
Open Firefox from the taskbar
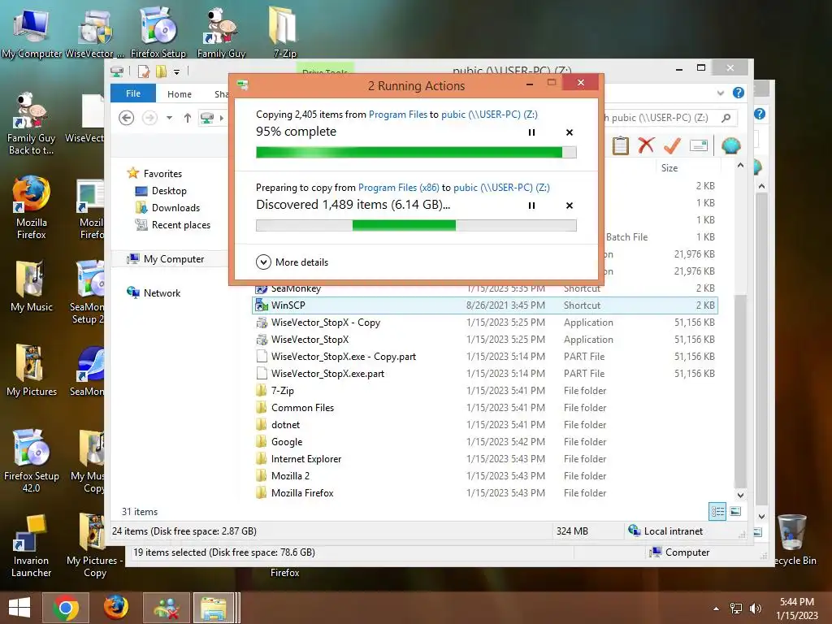(x=115, y=608)
